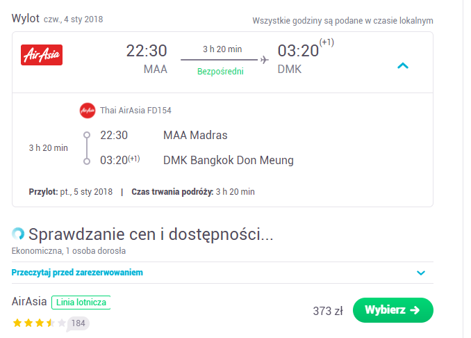This screenshot has height=338, width=471.
Task: Click the 'Thai AirAsia FD154' flight label
Action: (135, 111)
